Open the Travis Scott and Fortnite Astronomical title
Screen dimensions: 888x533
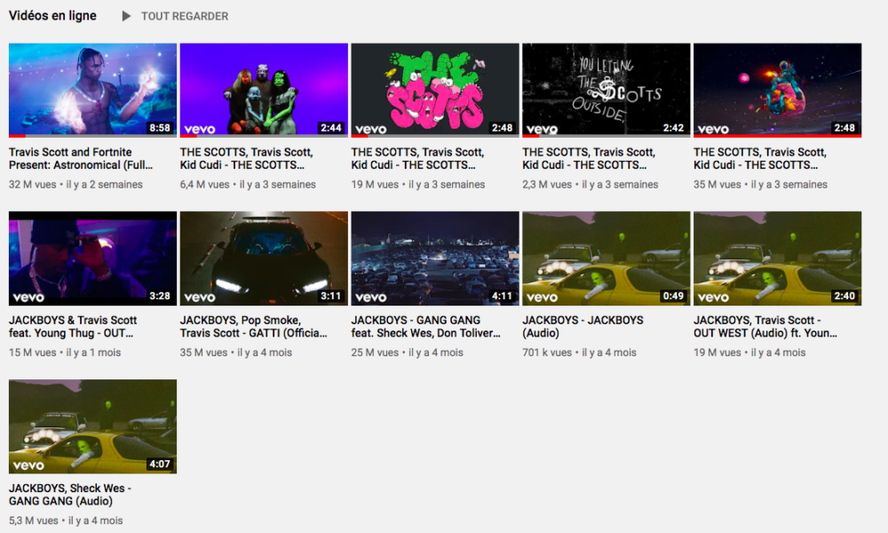(80, 158)
